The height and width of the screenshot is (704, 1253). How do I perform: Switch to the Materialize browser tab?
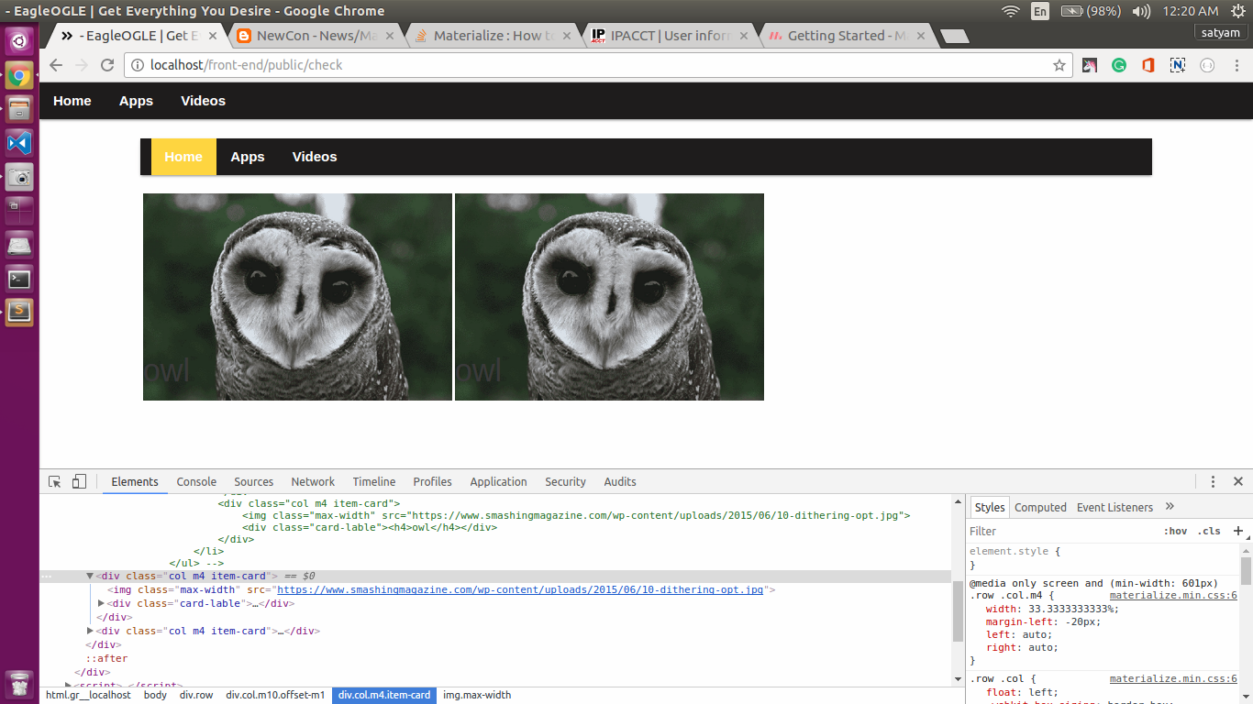coord(493,36)
